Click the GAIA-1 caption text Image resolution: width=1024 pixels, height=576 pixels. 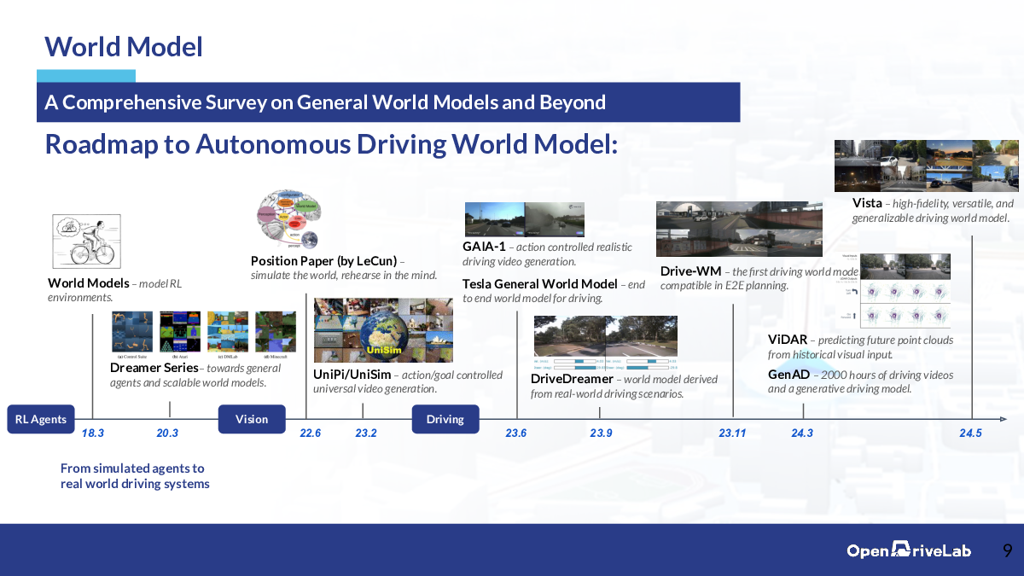tap(548, 254)
